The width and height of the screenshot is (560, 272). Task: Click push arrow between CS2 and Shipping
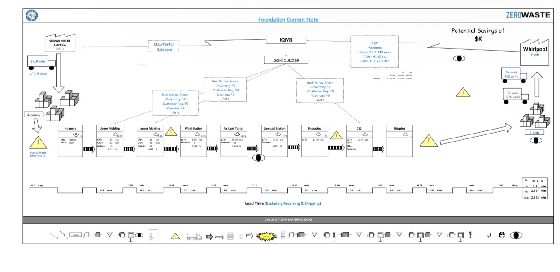pos(379,149)
